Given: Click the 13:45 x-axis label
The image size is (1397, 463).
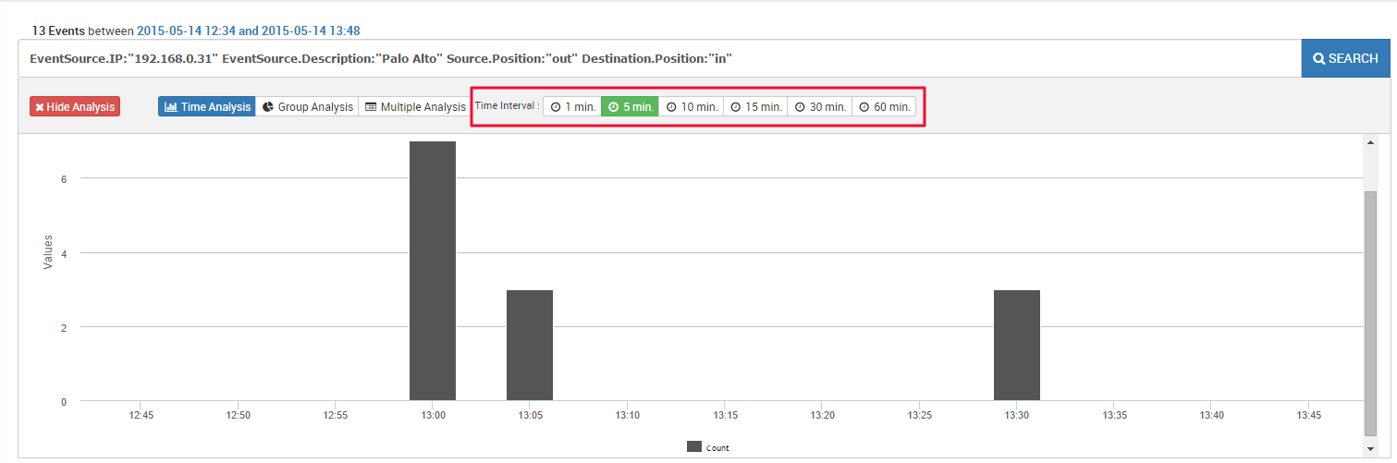Looking at the screenshot, I should (x=1309, y=416).
